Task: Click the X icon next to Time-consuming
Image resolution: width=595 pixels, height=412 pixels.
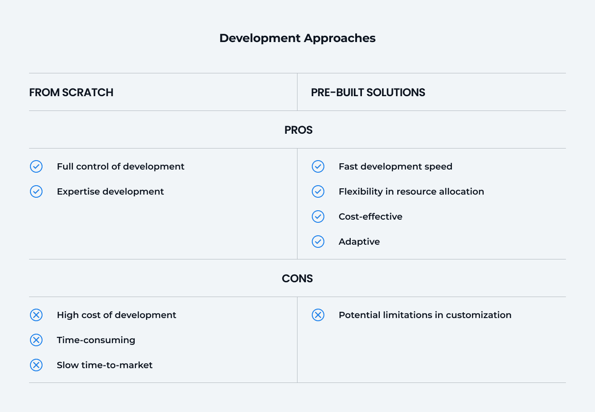Action: pyautogui.click(x=36, y=340)
